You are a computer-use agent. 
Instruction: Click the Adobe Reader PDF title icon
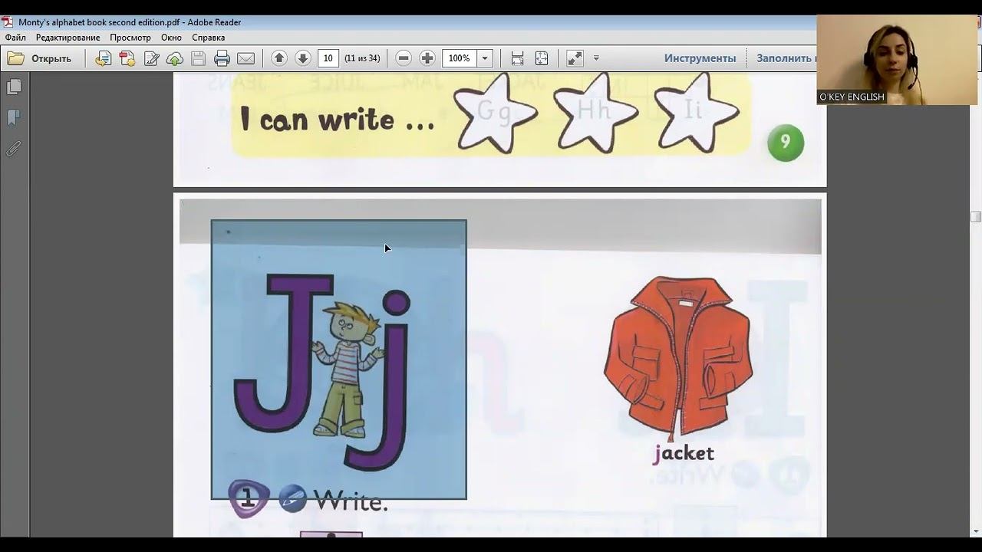pyautogui.click(x=8, y=22)
